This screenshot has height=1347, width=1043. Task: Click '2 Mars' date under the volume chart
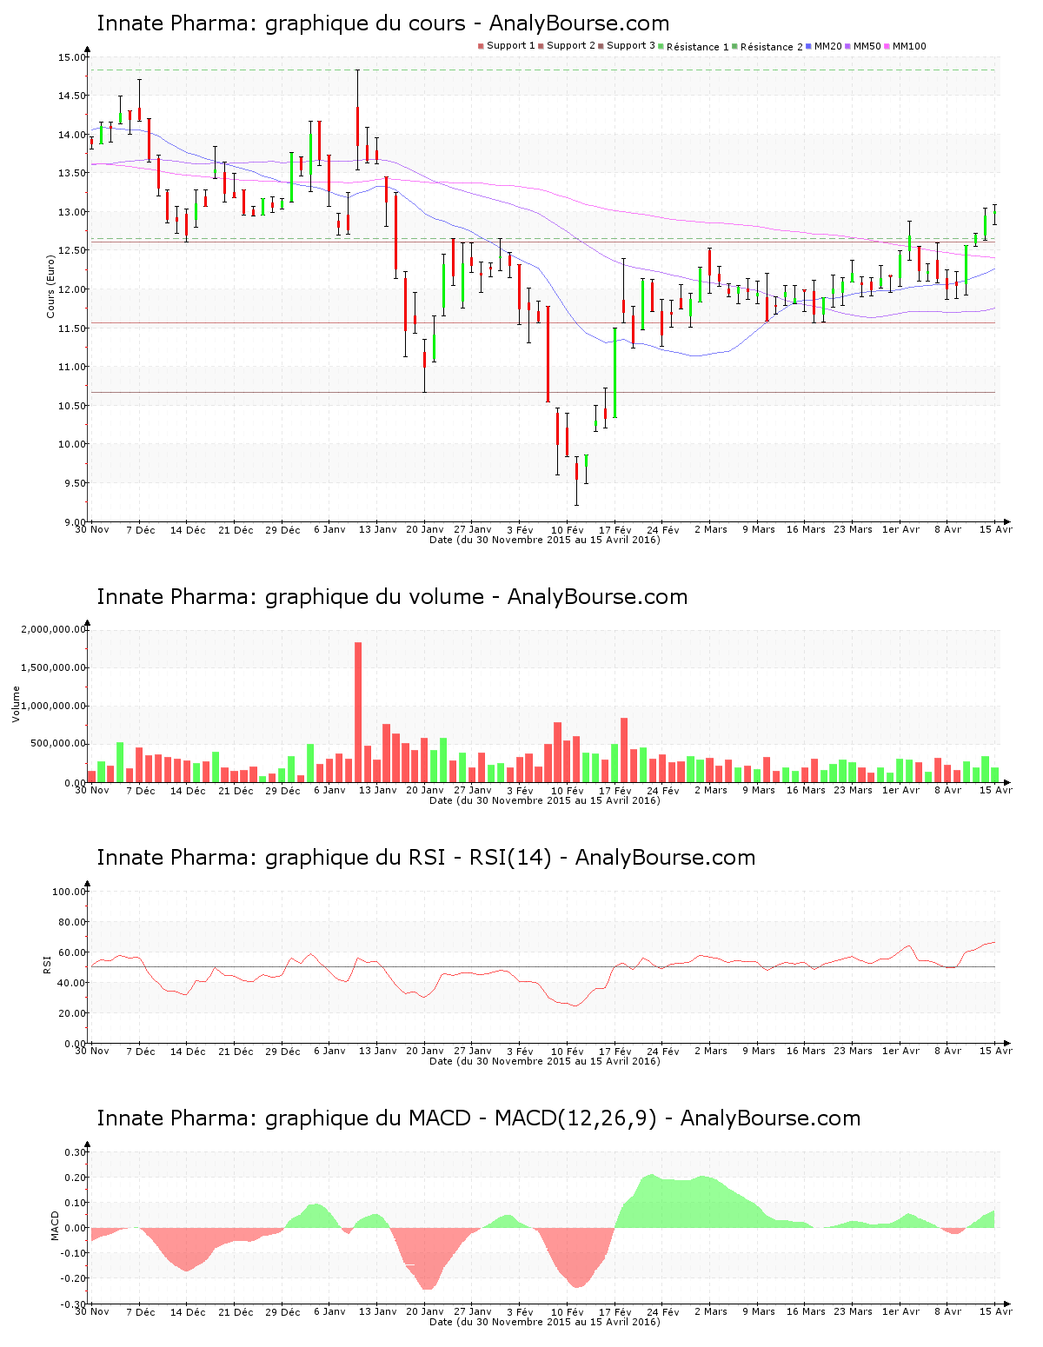click(710, 790)
